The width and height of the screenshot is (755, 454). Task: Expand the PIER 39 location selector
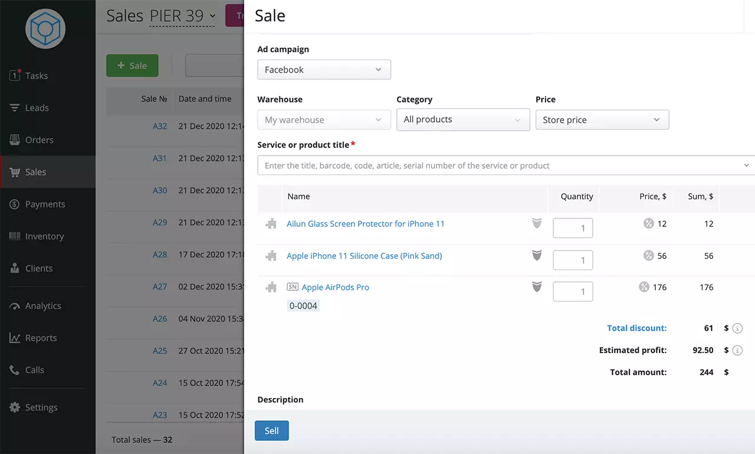coord(182,16)
